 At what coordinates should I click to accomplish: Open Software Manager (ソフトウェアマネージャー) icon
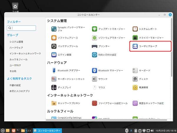(x=94, y=38)
